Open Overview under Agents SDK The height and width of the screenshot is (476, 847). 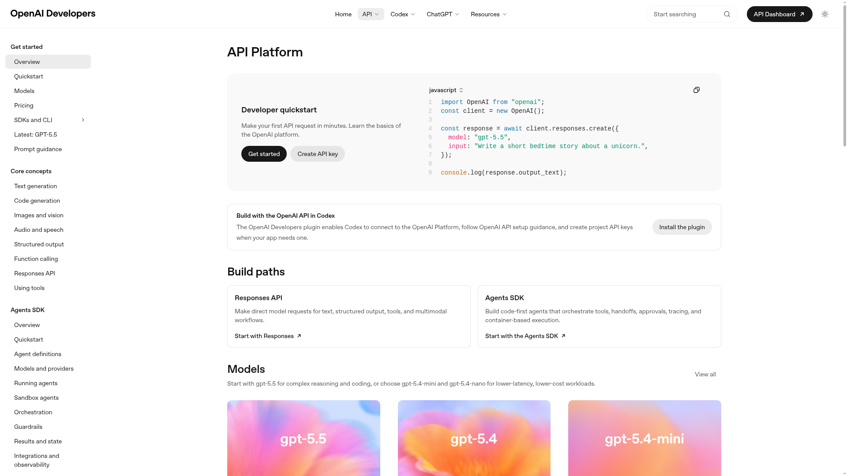click(48, 325)
